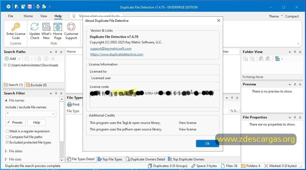This screenshot has height=170, width=306.
Task: Collapse the ribbon with chevron
Action: pyautogui.click(x=298, y=44)
